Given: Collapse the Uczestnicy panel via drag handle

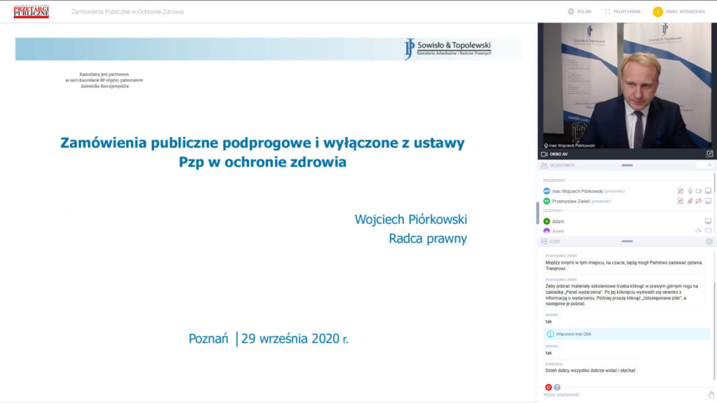Looking at the screenshot, I should (x=627, y=166).
